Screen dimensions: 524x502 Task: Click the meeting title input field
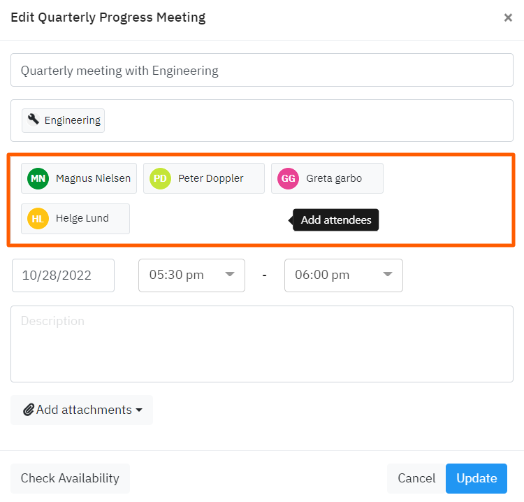click(262, 71)
